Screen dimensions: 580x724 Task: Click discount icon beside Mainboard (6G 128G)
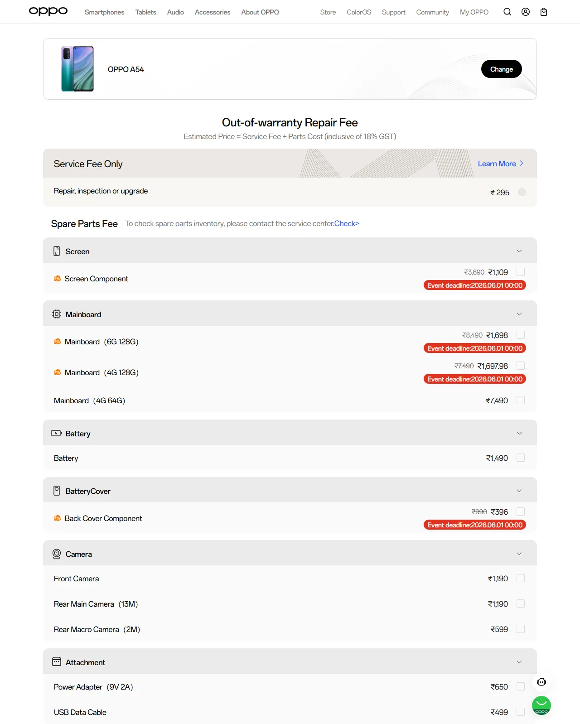(58, 342)
